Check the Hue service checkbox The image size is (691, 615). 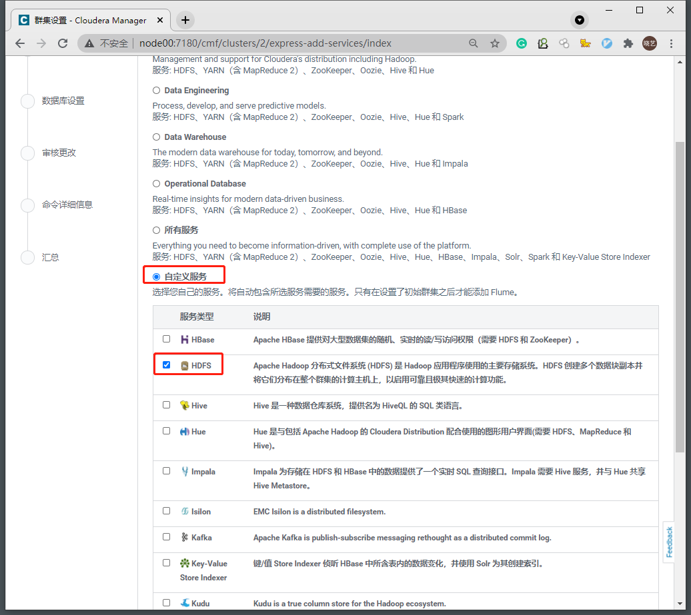pyautogui.click(x=166, y=431)
